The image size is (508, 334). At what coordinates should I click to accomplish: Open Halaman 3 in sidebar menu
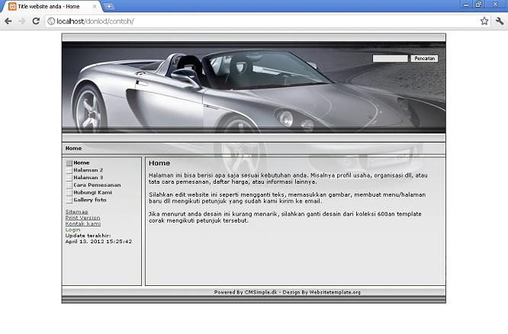(88, 178)
